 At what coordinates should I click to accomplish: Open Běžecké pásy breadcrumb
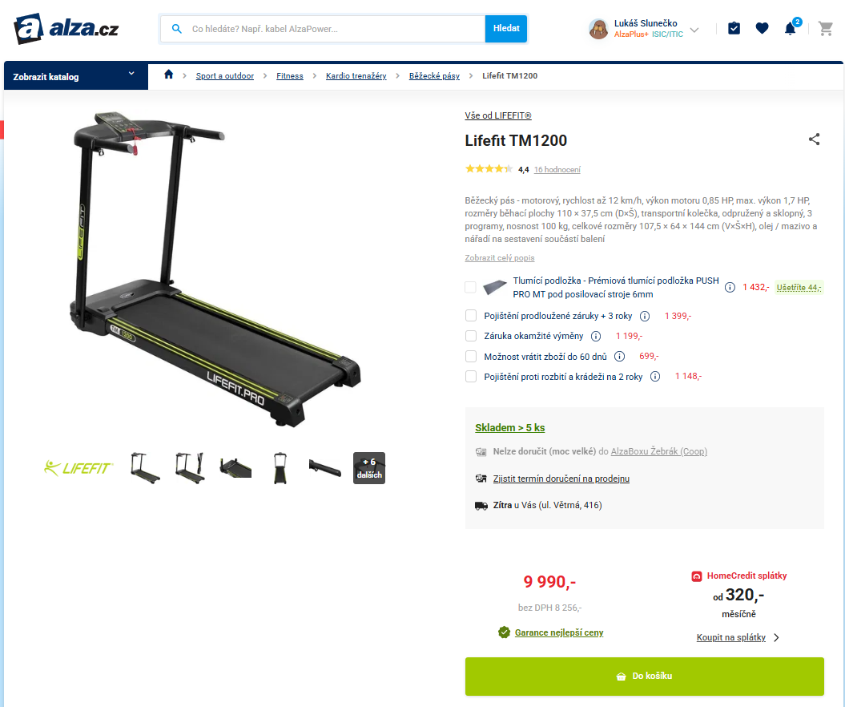(434, 76)
